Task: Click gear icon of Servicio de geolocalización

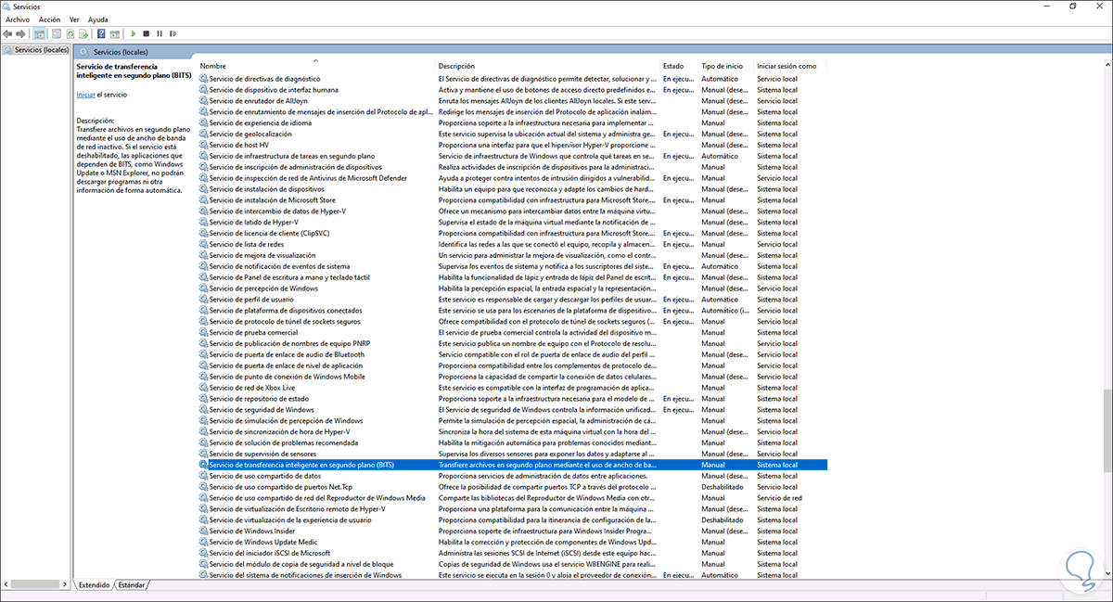Action: (204, 134)
